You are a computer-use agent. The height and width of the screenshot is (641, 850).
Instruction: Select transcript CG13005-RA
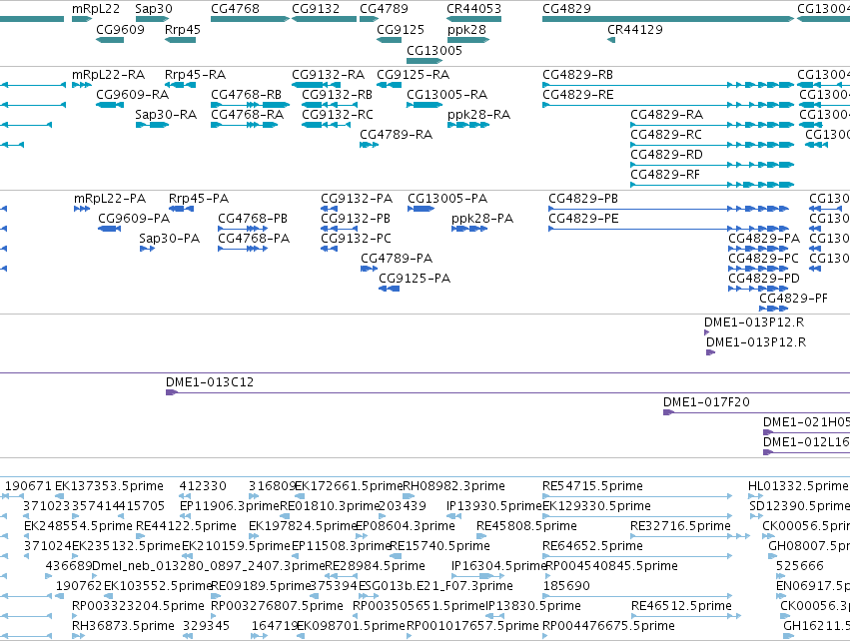425,105
